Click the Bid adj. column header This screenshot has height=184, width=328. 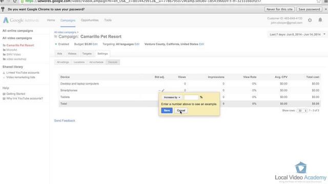coord(159,77)
